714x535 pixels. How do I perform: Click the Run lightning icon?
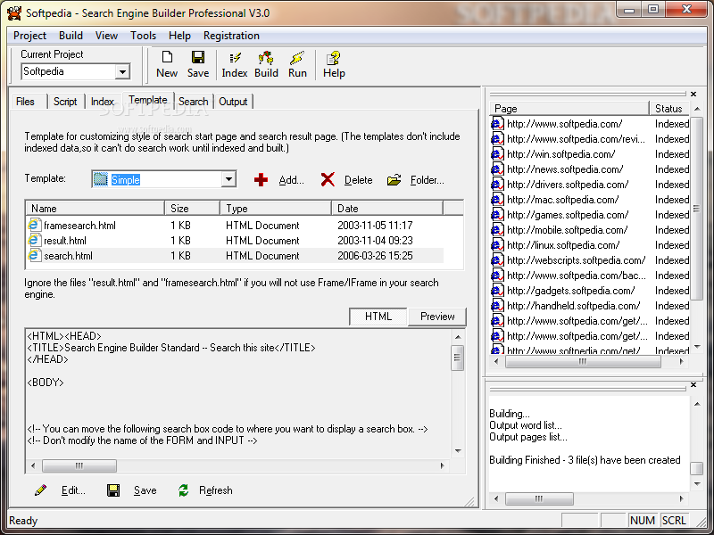297,58
